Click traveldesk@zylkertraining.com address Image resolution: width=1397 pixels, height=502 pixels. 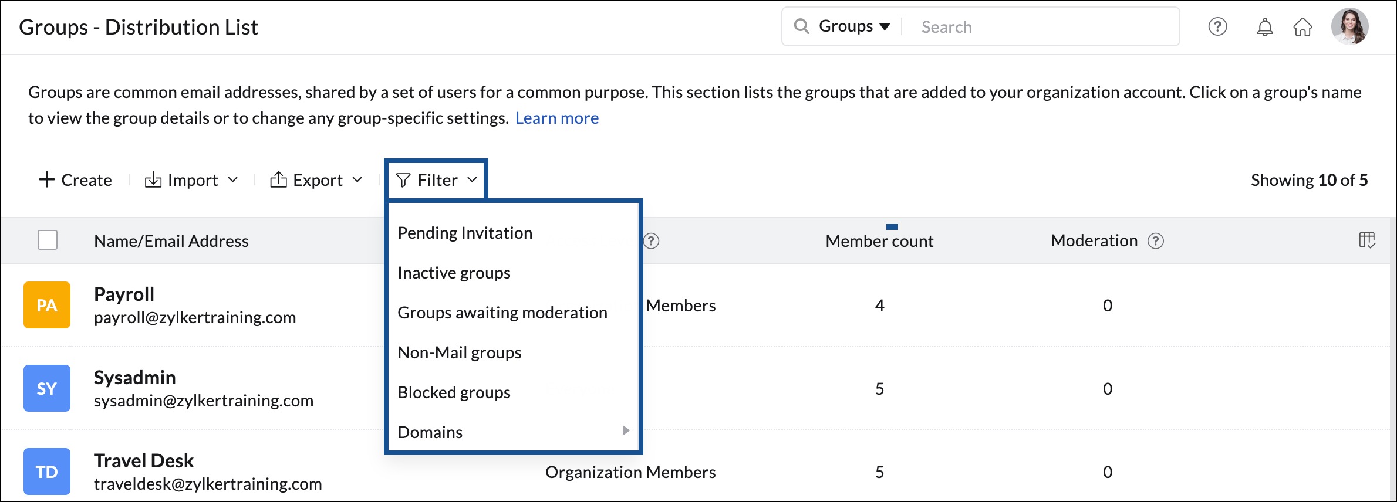(208, 484)
